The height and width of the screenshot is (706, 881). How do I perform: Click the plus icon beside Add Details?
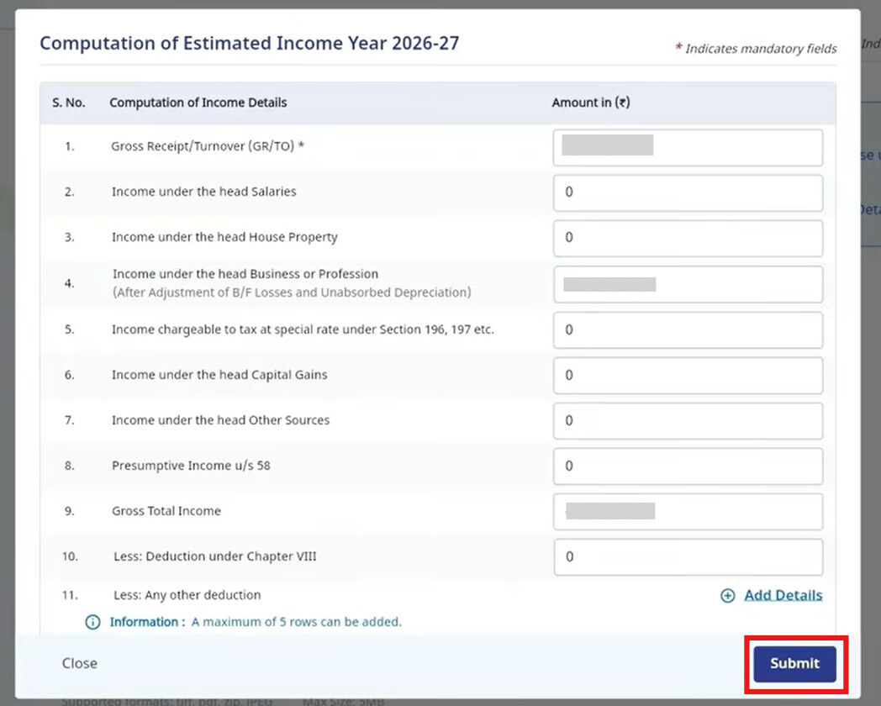point(728,596)
